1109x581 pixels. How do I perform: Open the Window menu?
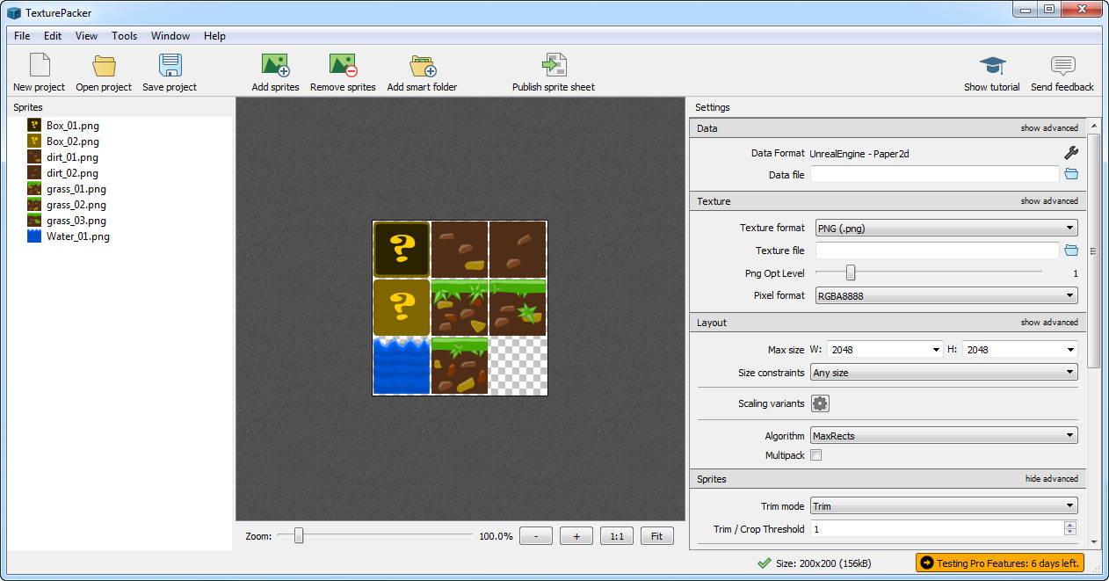(x=170, y=36)
